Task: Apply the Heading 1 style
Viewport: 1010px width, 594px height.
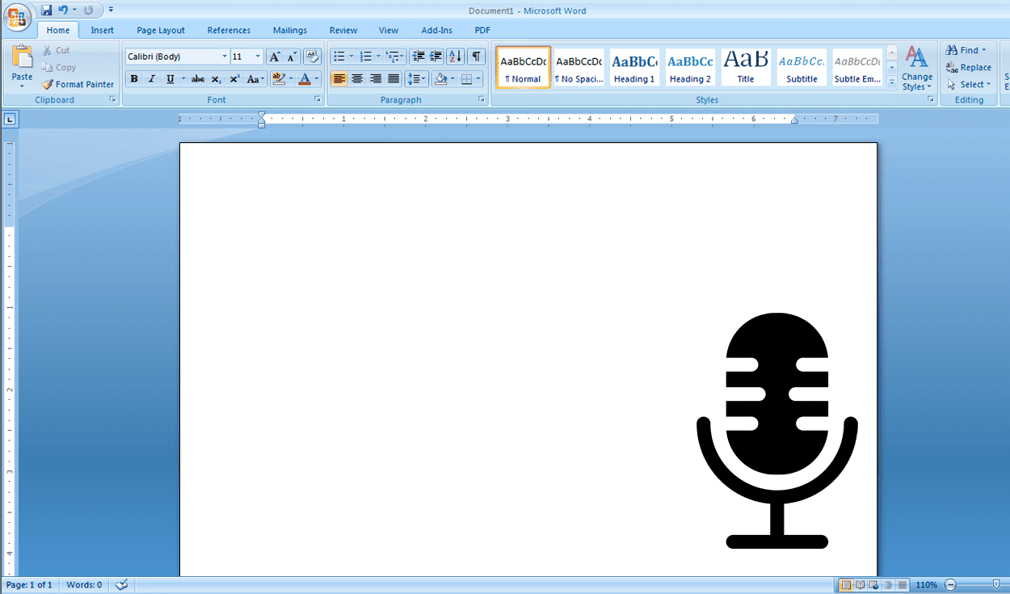Action: pos(633,66)
